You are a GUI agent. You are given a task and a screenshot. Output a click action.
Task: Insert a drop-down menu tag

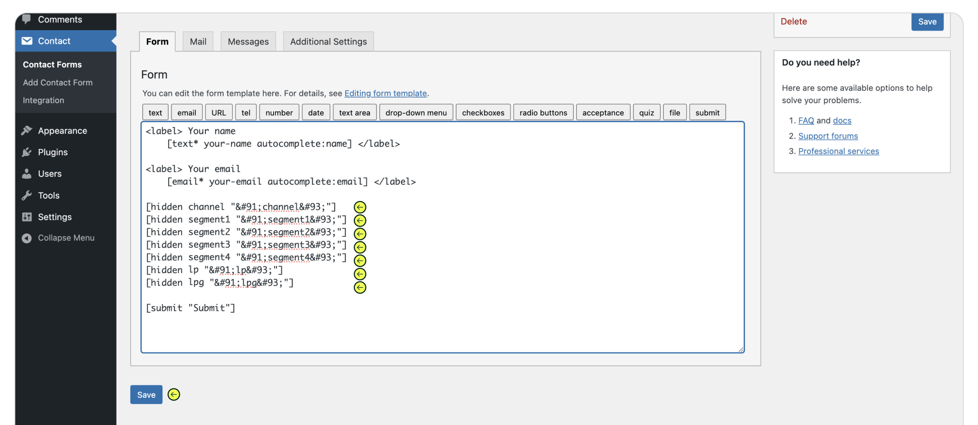coord(416,112)
